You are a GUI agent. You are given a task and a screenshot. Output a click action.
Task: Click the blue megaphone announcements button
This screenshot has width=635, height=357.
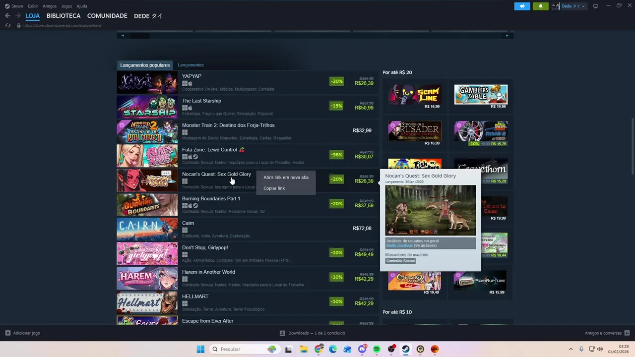[522, 6]
